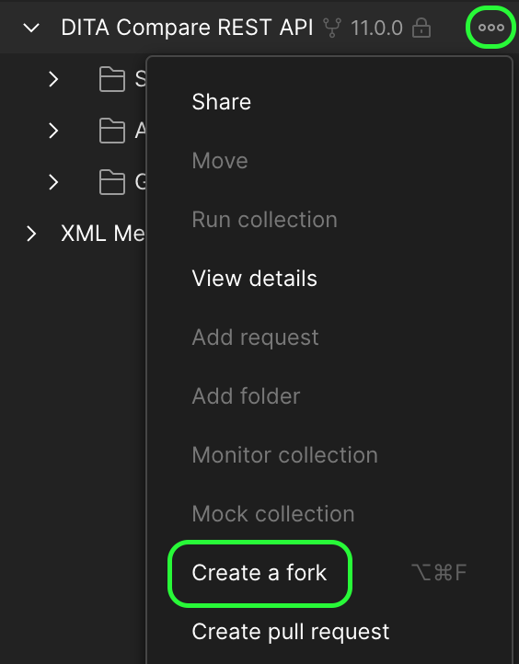Collapse the DITA Compare REST API collection

[31, 28]
